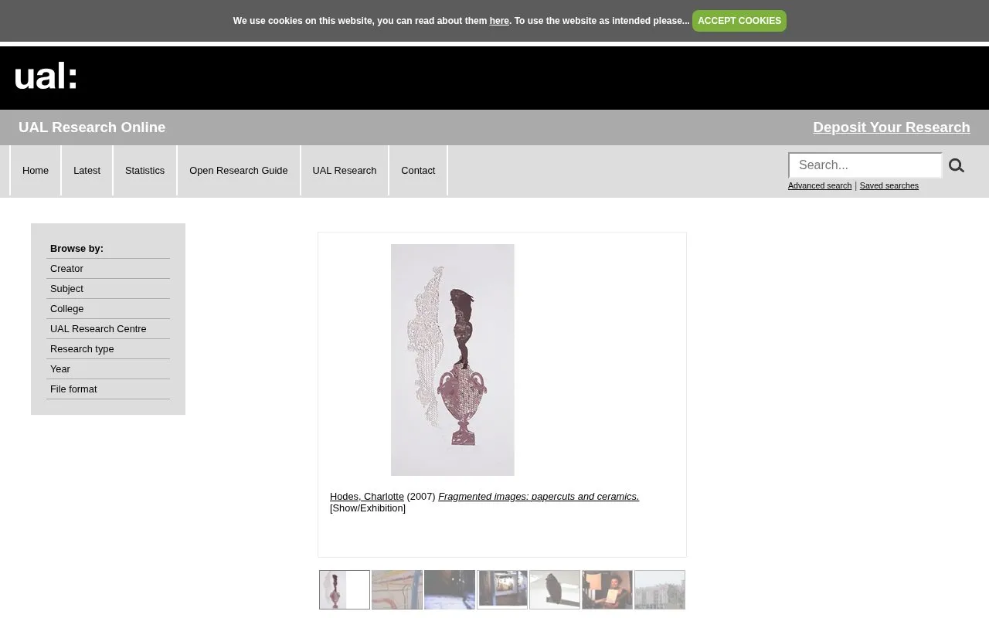Browse by Subject

(108, 289)
